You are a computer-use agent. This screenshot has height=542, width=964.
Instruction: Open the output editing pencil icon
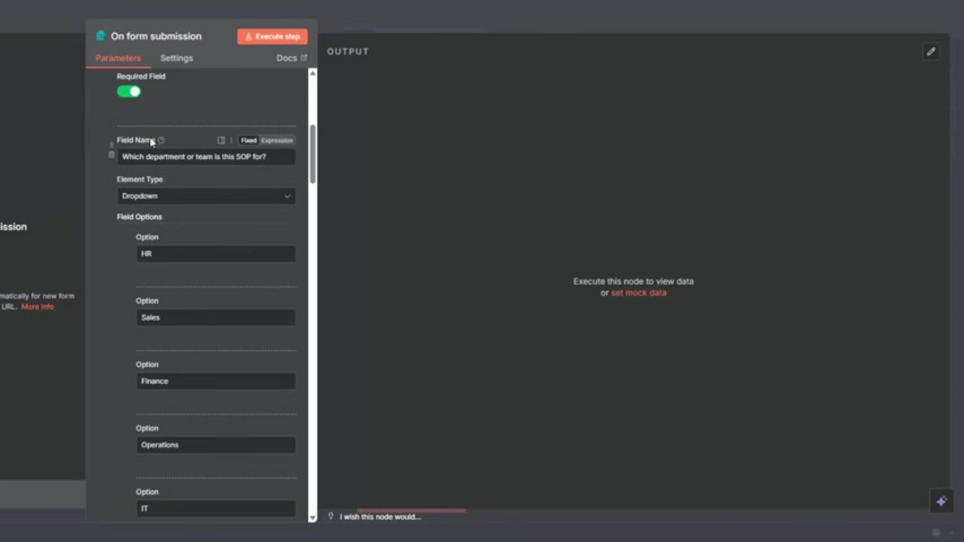930,52
